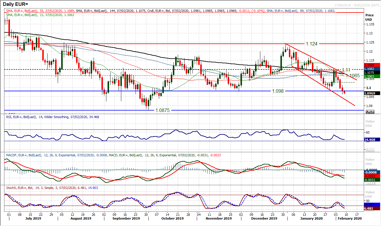Click the 34.468 RSI value tag
Viewport: 381px width, 226px height.
(x=373, y=140)
